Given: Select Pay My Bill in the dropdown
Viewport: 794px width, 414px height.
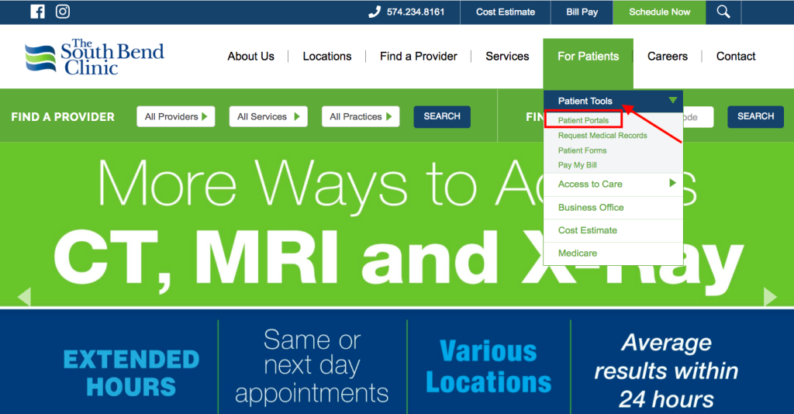Looking at the screenshot, I should 577,165.
